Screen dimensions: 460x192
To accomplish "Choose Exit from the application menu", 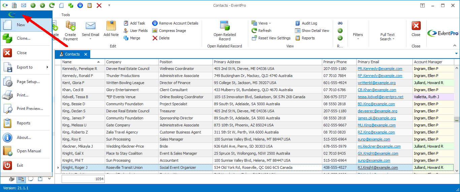I will tap(26, 165).
